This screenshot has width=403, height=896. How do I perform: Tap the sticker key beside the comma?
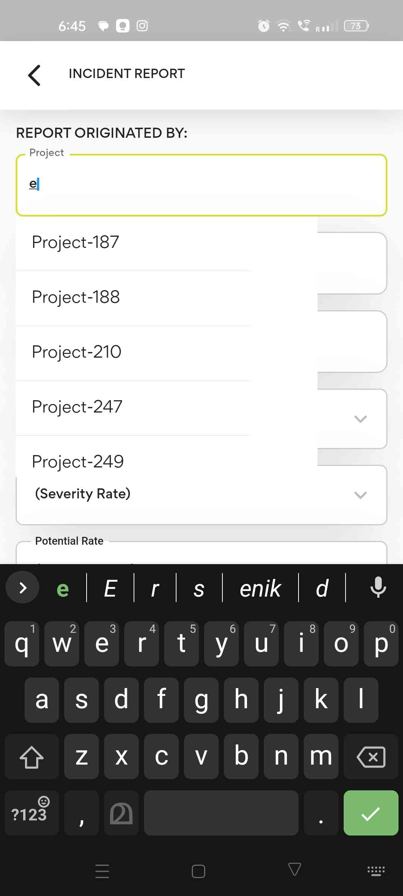[121, 813]
